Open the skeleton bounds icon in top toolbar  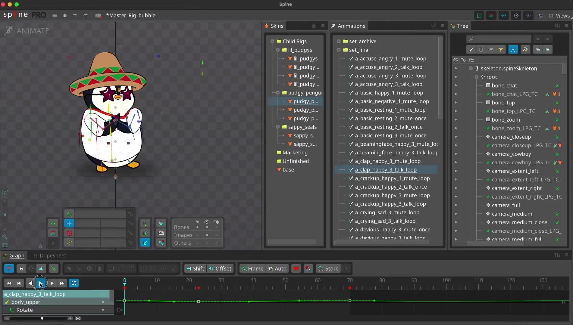tap(479, 16)
